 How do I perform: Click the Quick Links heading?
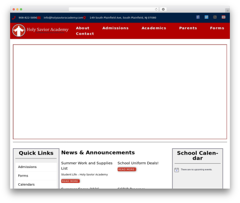[x=36, y=153]
